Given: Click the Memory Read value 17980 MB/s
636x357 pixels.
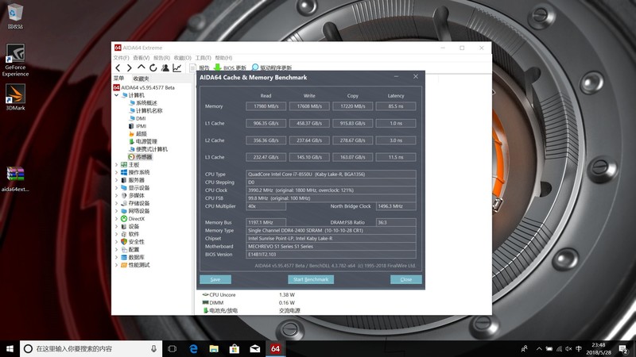Looking at the screenshot, I should [x=266, y=106].
